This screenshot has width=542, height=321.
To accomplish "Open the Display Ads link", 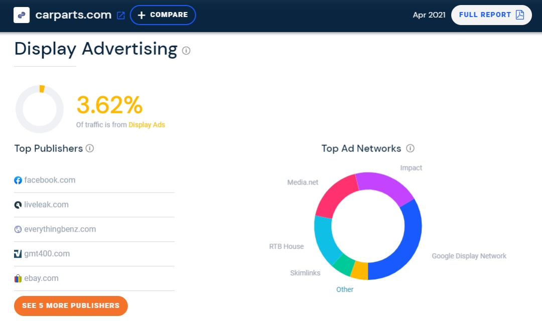I will point(147,124).
